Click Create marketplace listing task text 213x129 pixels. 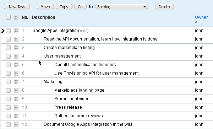(69, 48)
